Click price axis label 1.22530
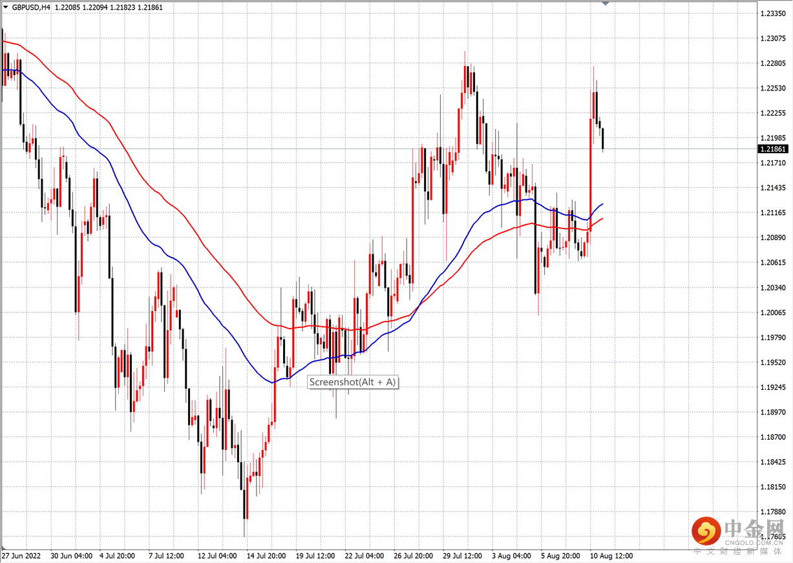Image resolution: width=793 pixels, height=563 pixels. [x=773, y=88]
